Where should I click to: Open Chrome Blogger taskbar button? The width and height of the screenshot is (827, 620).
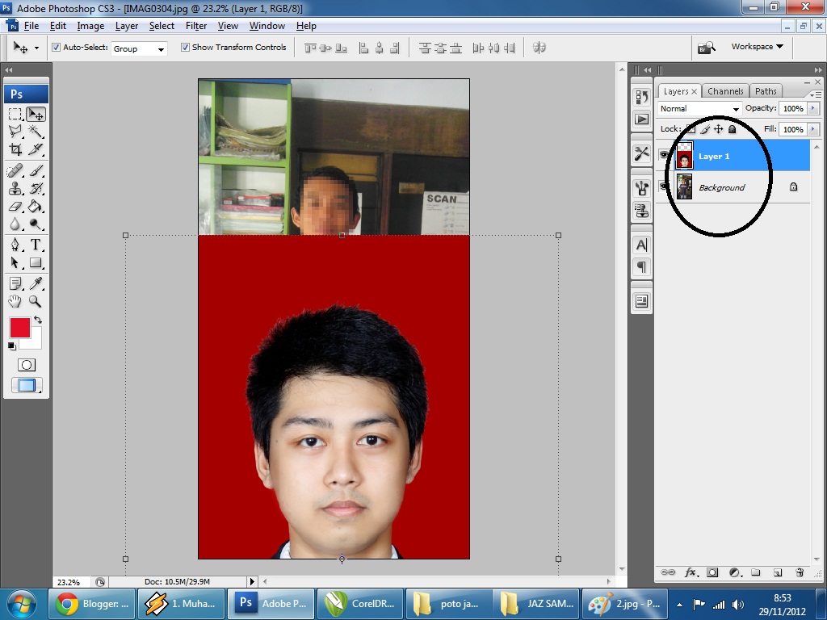coord(92,604)
